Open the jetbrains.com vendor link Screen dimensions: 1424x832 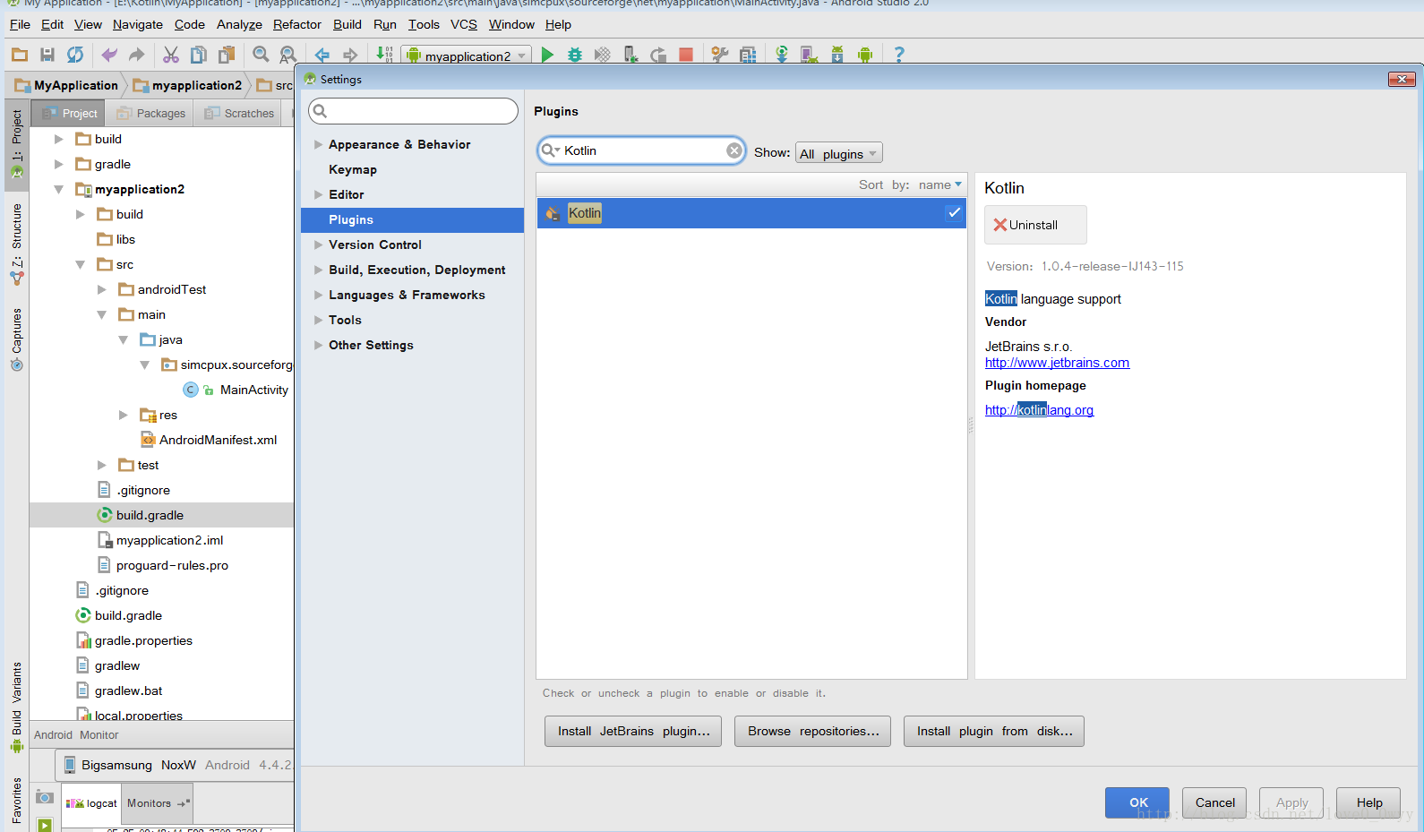1057,363
